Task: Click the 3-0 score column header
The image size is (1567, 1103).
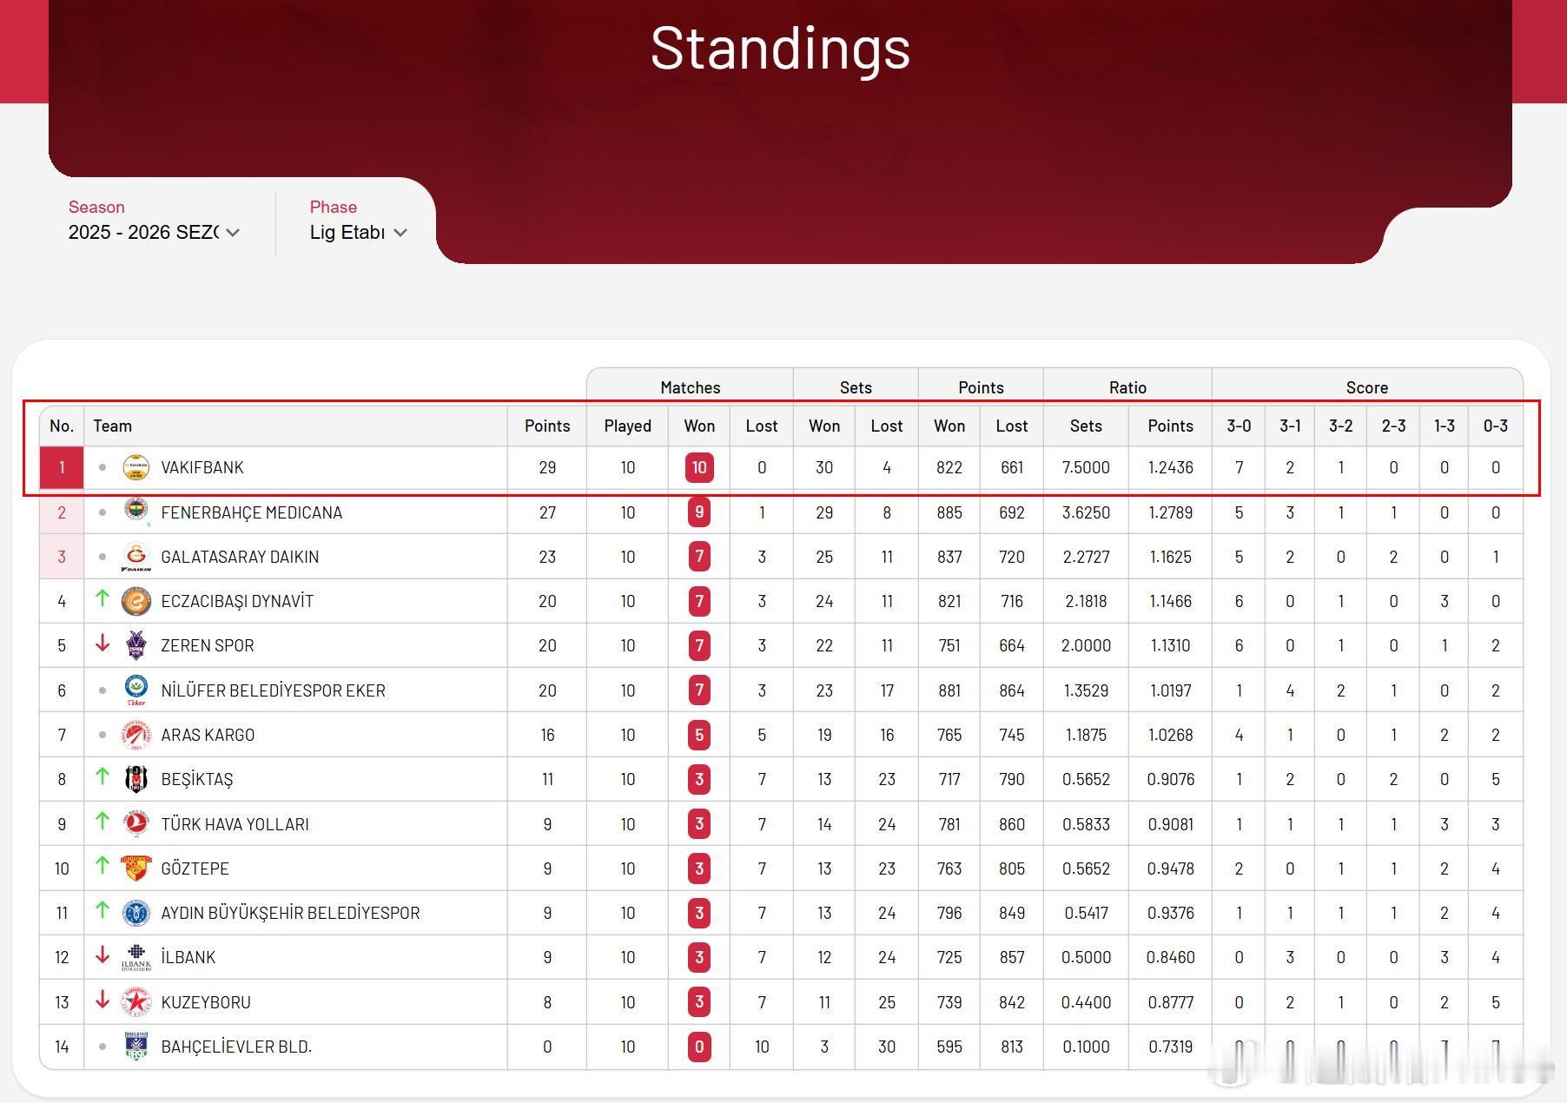Action: pyautogui.click(x=1239, y=426)
